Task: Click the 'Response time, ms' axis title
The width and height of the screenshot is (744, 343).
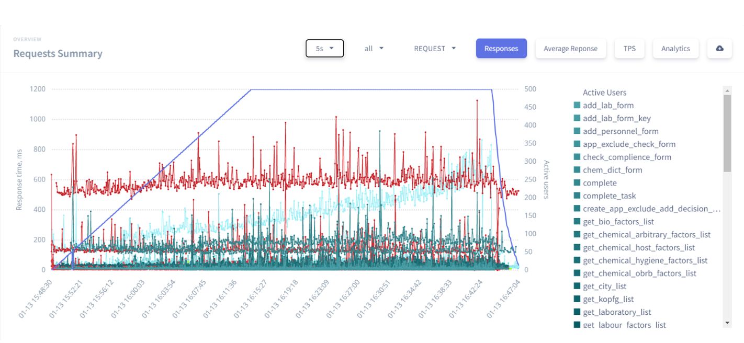Action: click(19, 179)
